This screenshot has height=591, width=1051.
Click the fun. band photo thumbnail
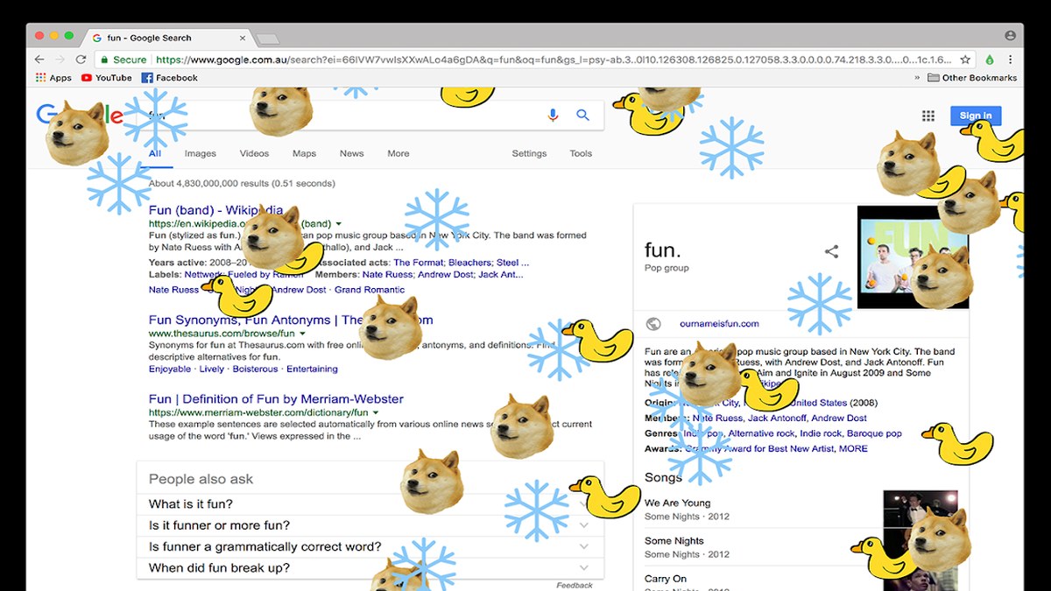pos(913,257)
